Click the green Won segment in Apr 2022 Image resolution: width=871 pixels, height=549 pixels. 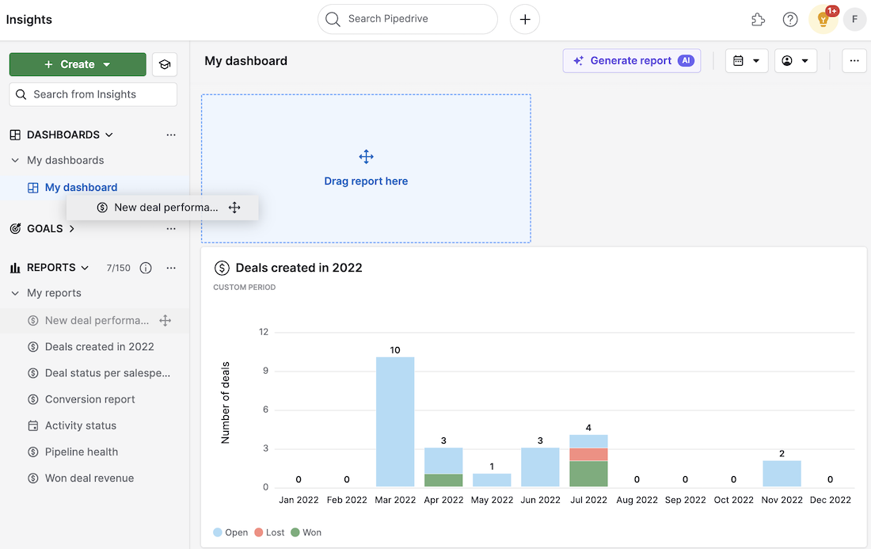443,480
